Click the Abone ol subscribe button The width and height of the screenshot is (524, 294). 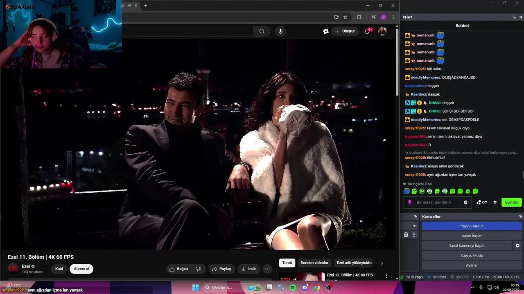(81, 269)
